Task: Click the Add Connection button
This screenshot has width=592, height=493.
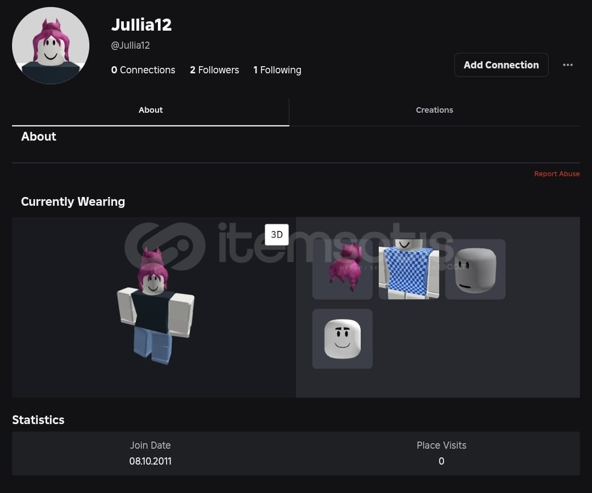Action: 501,65
